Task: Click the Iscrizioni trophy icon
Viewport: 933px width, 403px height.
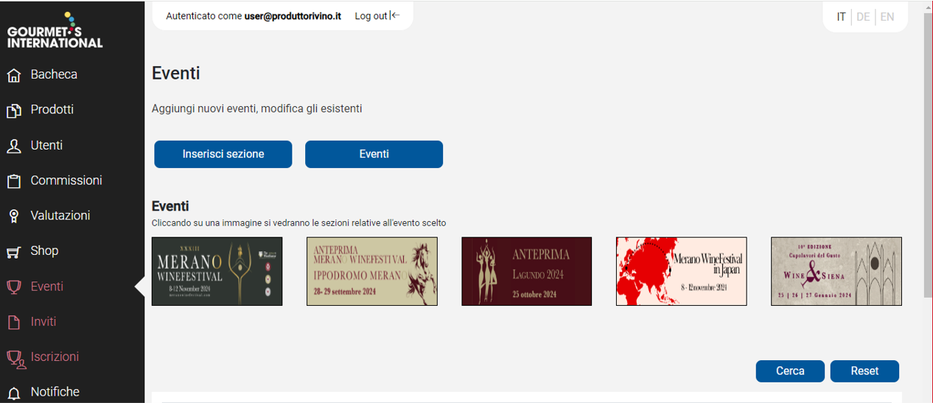Action: click(15, 358)
